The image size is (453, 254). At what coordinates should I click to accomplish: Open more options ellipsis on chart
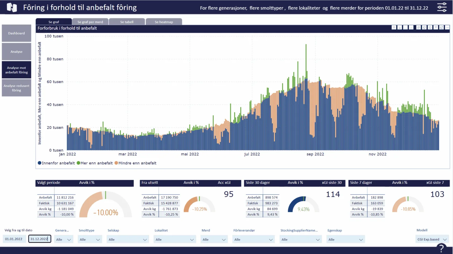[x=447, y=27]
